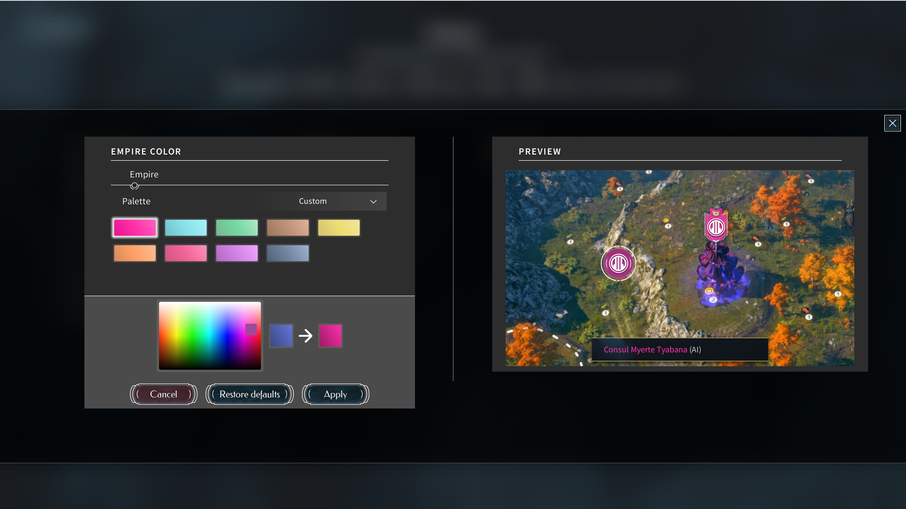
Task: Pick the orange palette swatch
Action: [135, 253]
